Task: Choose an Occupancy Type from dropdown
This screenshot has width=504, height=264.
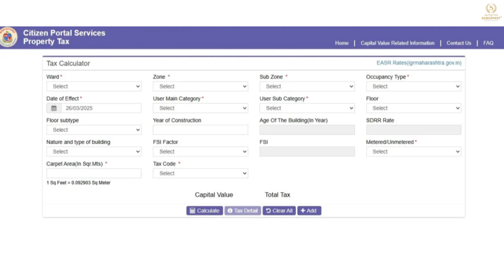Action: click(x=413, y=86)
